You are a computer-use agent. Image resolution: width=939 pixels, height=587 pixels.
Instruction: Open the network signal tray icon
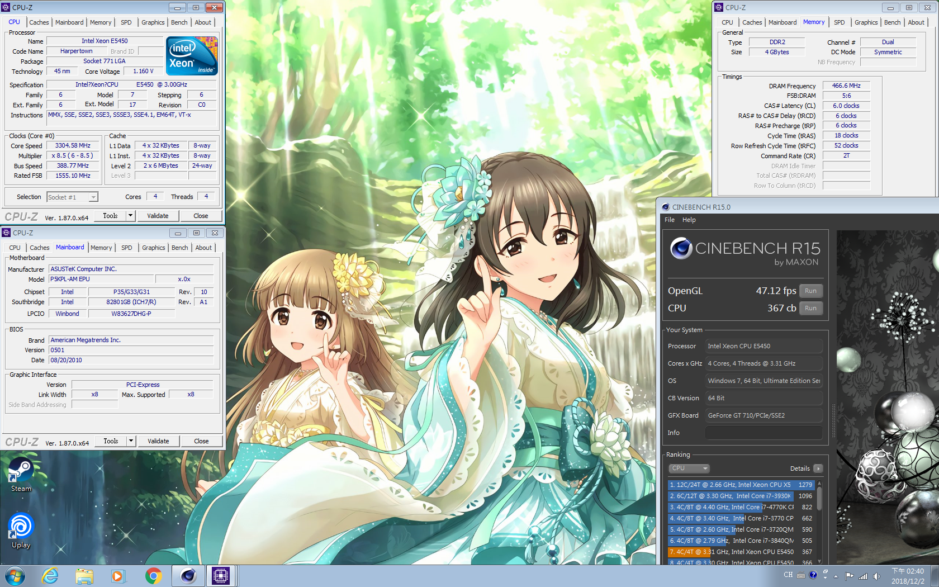[x=863, y=576]
